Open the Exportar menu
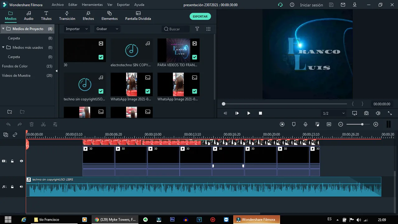 (x=123, y=5)
